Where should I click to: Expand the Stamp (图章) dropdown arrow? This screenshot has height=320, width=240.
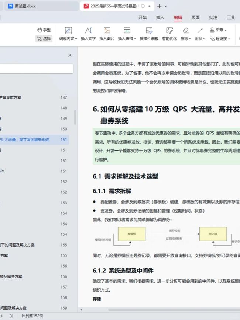226,30
